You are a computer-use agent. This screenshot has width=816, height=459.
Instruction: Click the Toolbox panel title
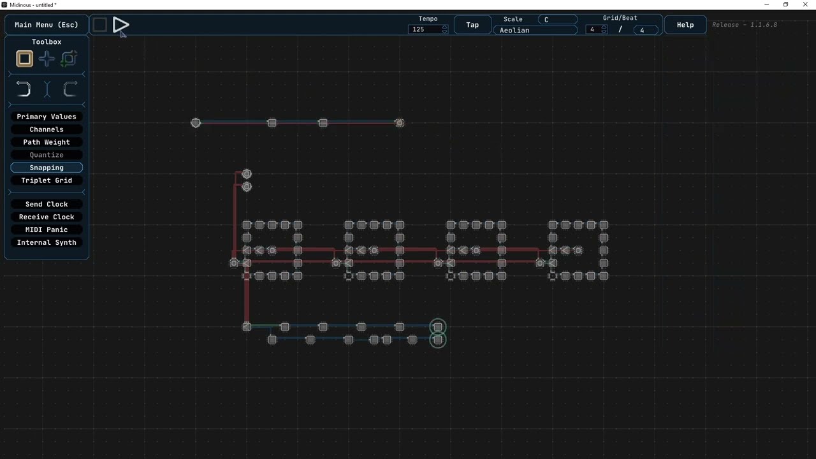[x=47, y=42]
